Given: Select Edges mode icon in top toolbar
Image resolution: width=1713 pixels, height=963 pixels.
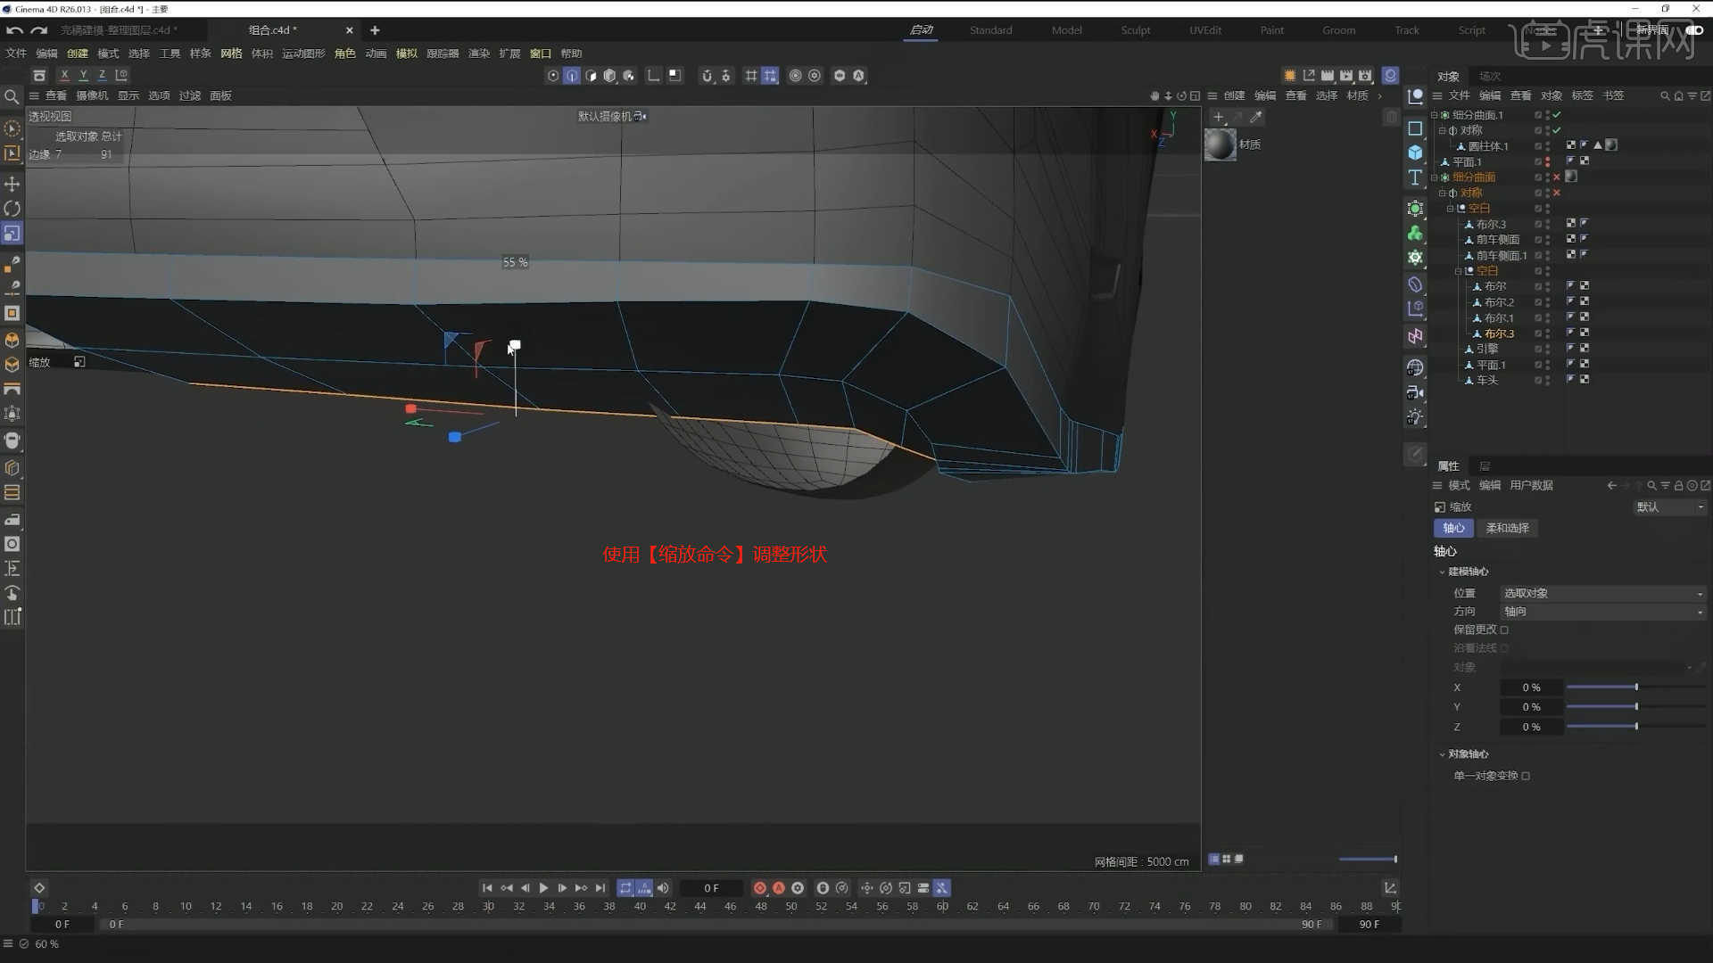Looking at the screenshot, I should pos(572,76).
